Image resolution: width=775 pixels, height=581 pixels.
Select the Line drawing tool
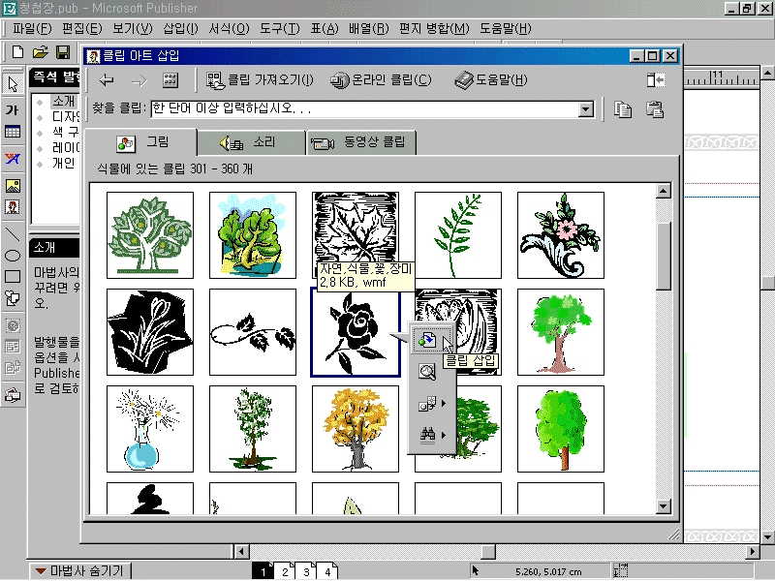tap(13, 233)
